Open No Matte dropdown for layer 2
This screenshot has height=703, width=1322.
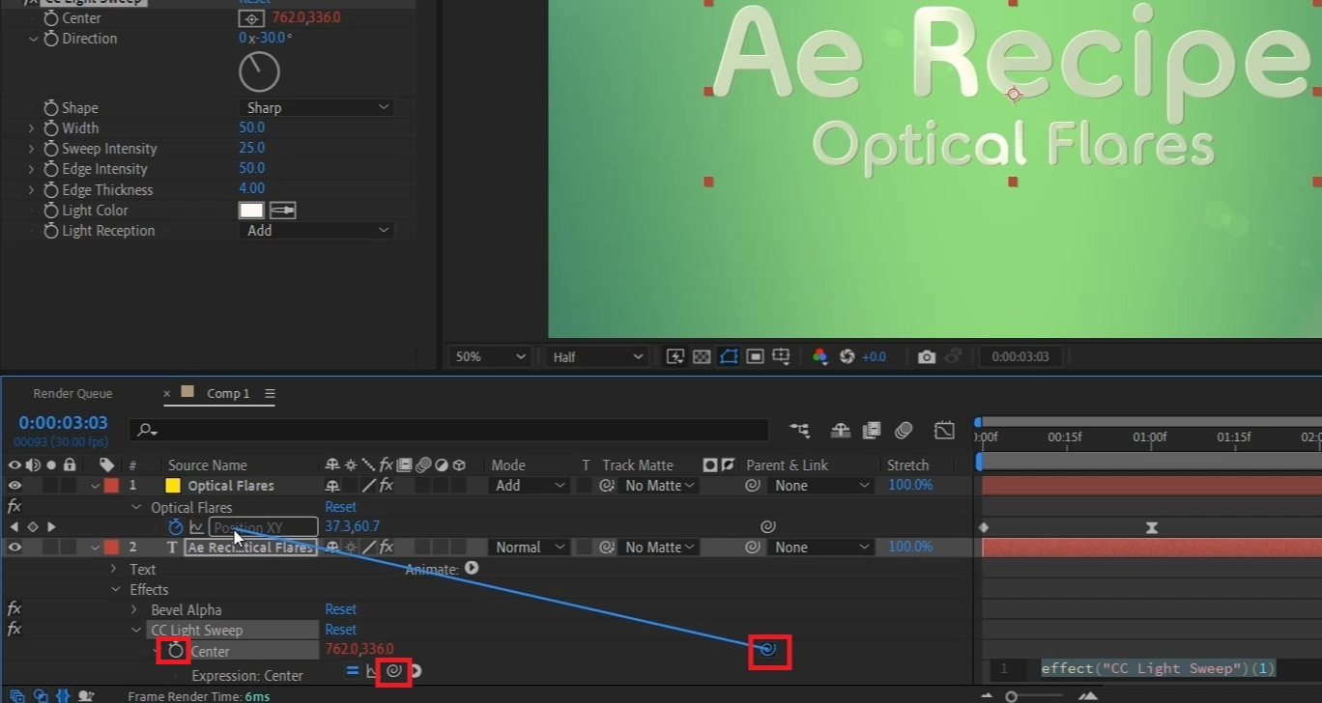pyautogui.click(x=660, y=548)
